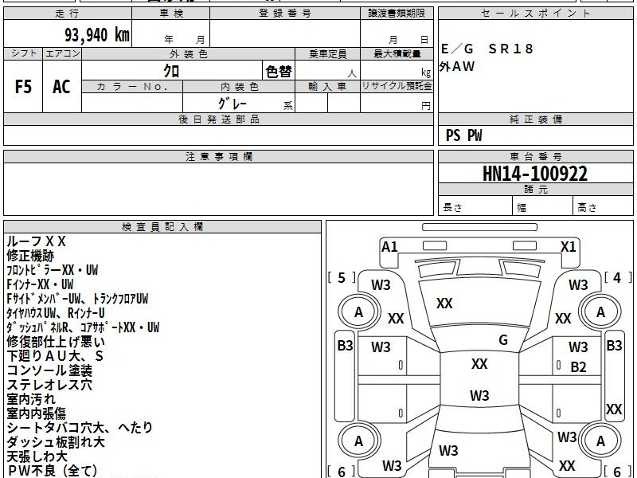Click the 外装色 header

[189, 53]
